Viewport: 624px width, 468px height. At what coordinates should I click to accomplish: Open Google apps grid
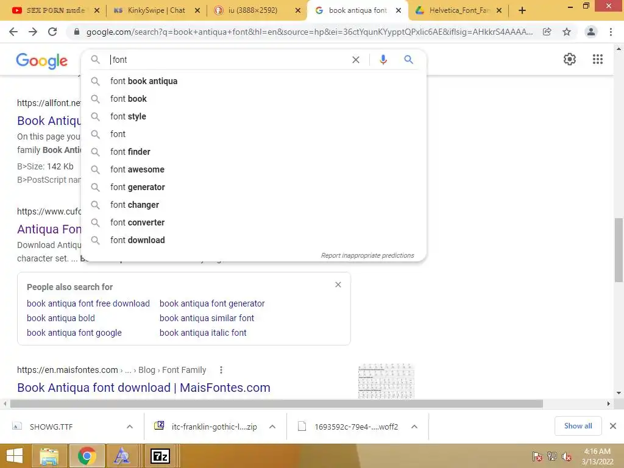pos(598,59)
